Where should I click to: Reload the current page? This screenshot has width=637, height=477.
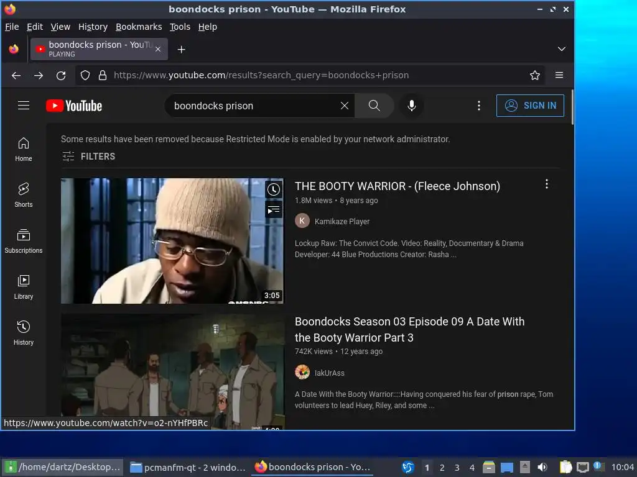(61, 75)
